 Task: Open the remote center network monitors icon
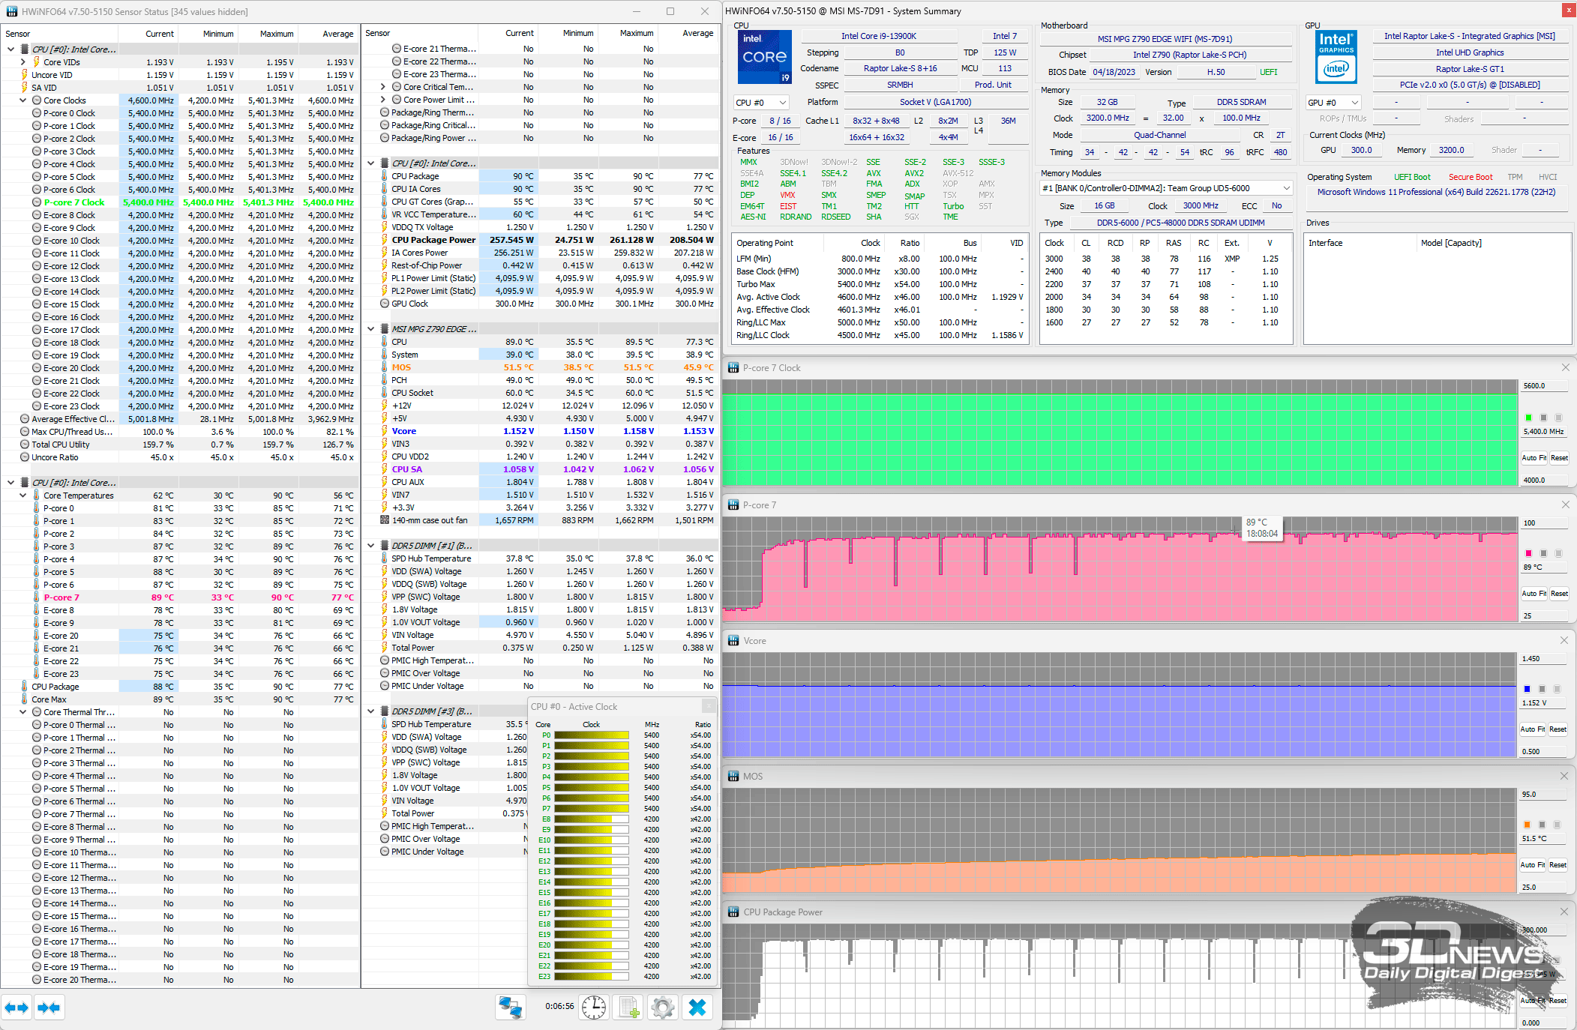point(511,1008)
